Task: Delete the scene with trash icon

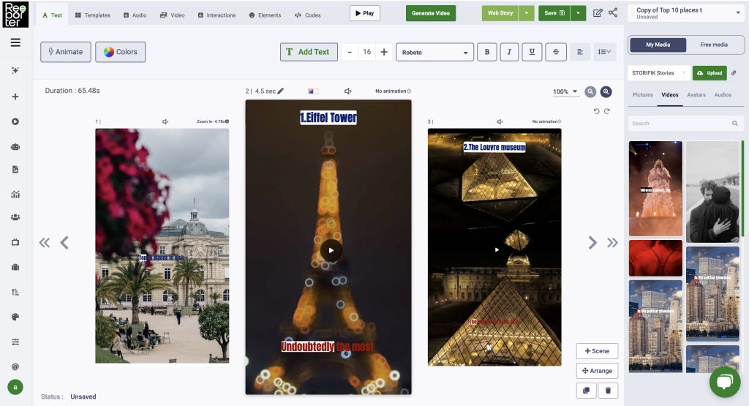Action: 608,390
